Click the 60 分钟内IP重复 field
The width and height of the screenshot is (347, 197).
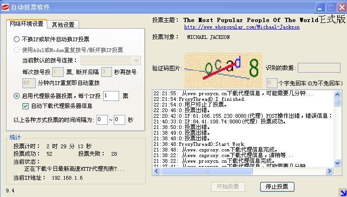29,83
